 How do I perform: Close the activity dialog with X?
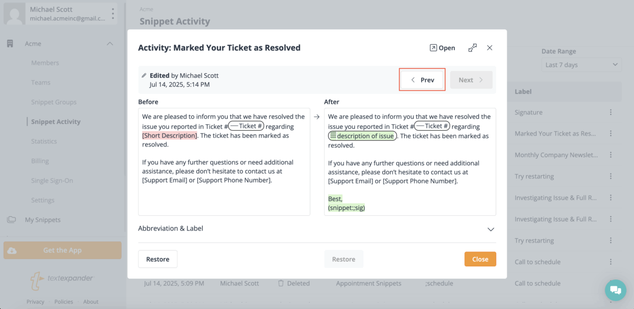coord(490,48)
